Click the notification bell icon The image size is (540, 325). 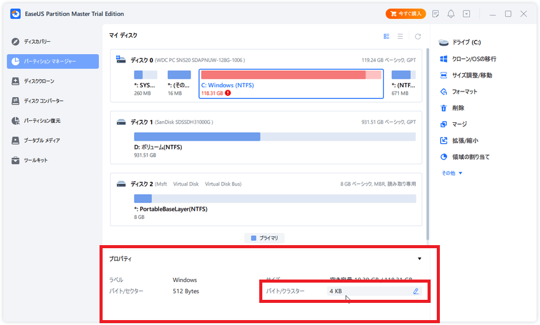pos(451,14)
